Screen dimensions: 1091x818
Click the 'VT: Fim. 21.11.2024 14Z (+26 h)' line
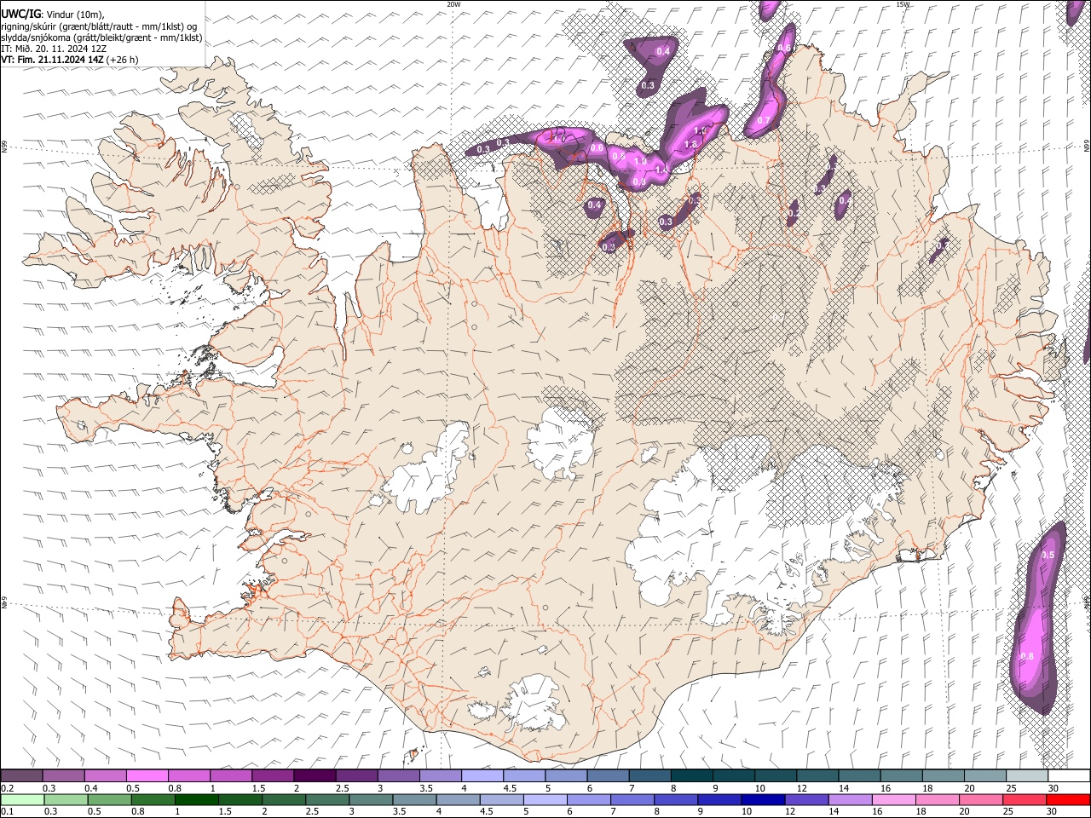[70, 60]
